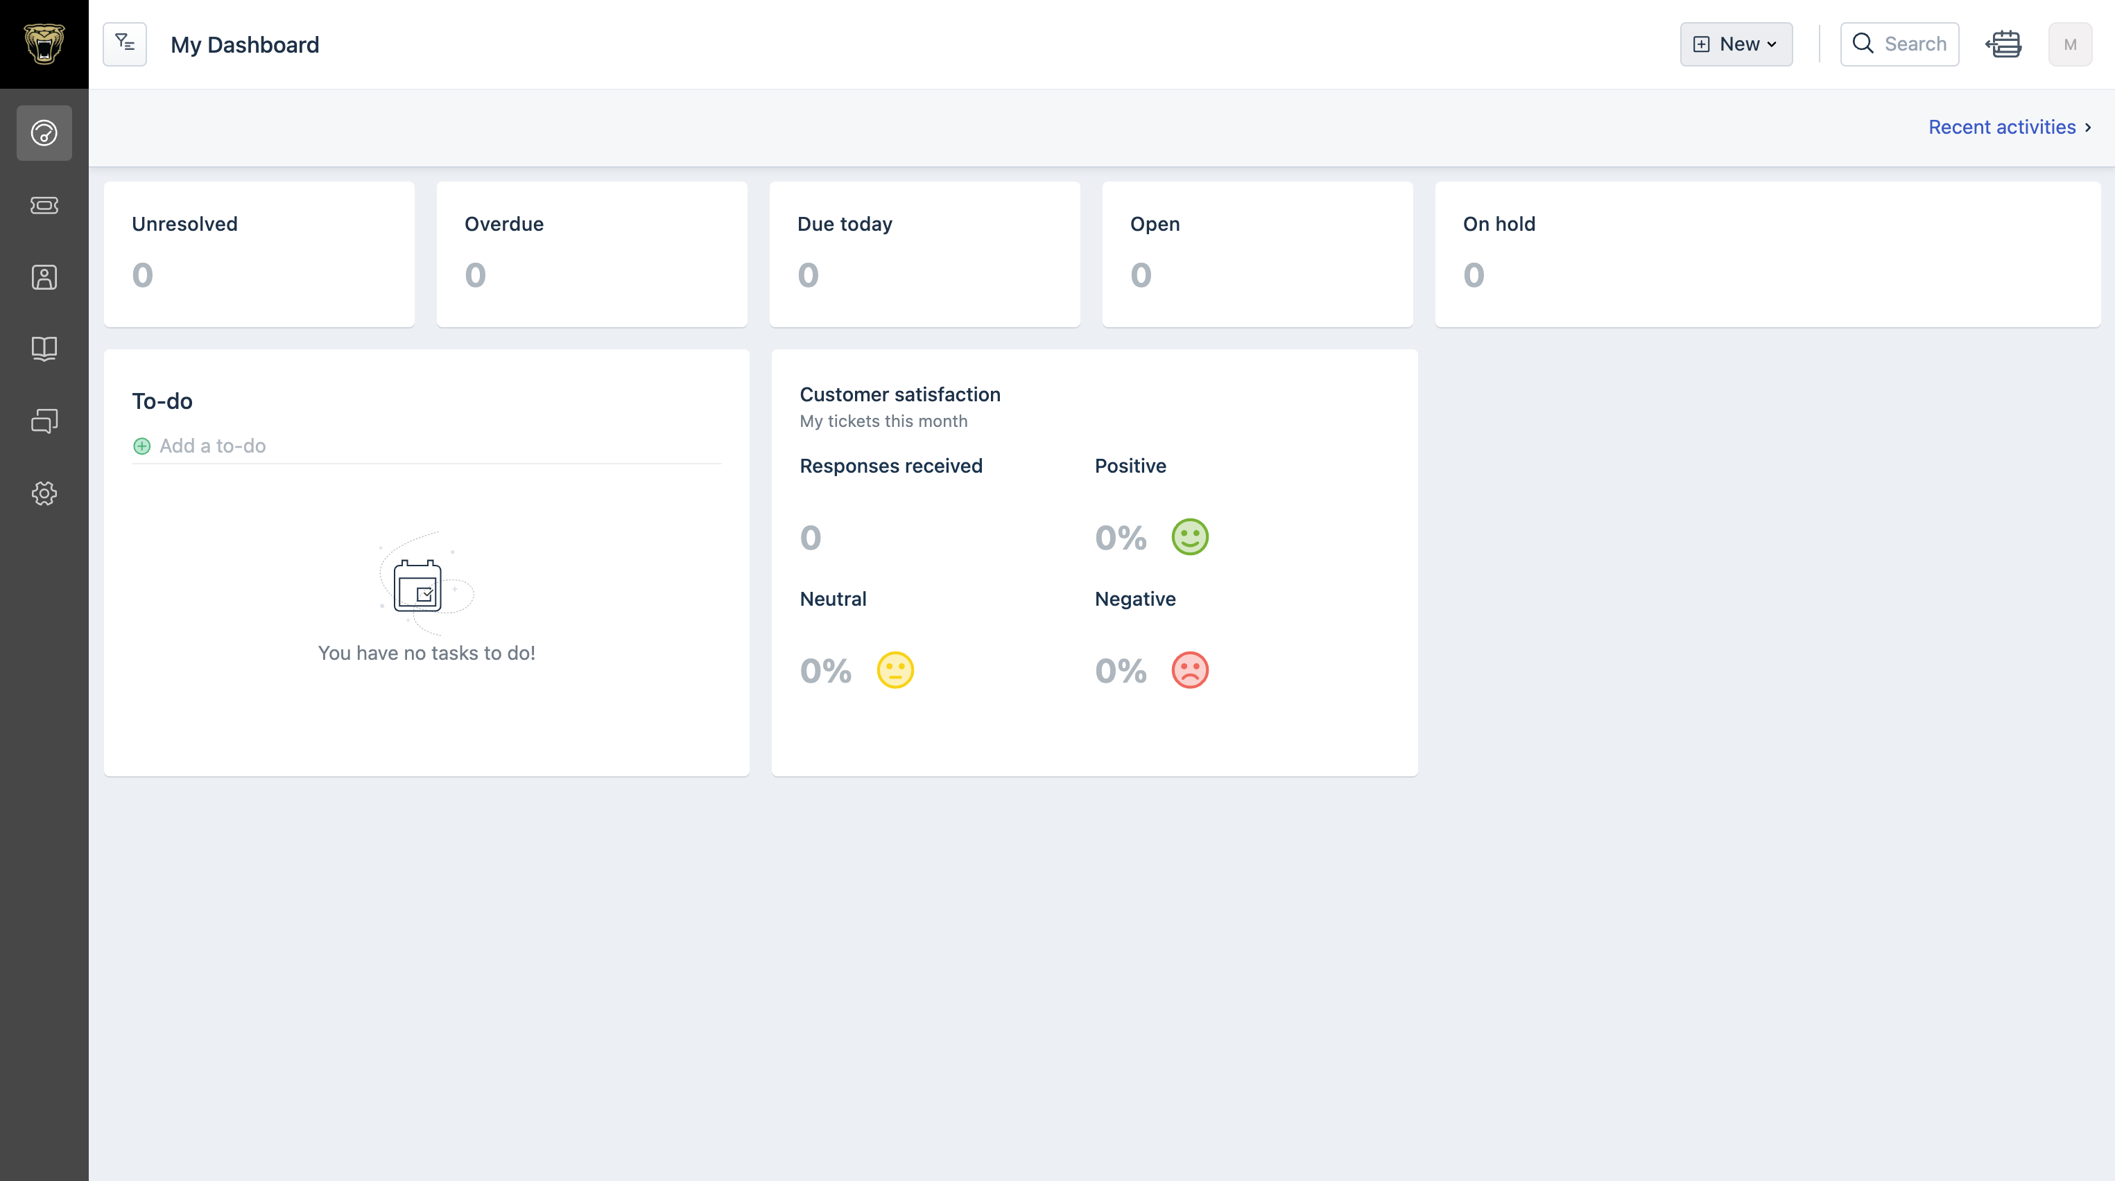This screenshot has width=2115, height=1181.
Task: Click the You have no tasks message
Action: 426,654
